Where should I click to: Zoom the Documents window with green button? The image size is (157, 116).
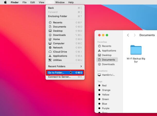pyautogui.click(x=107, y=35)
